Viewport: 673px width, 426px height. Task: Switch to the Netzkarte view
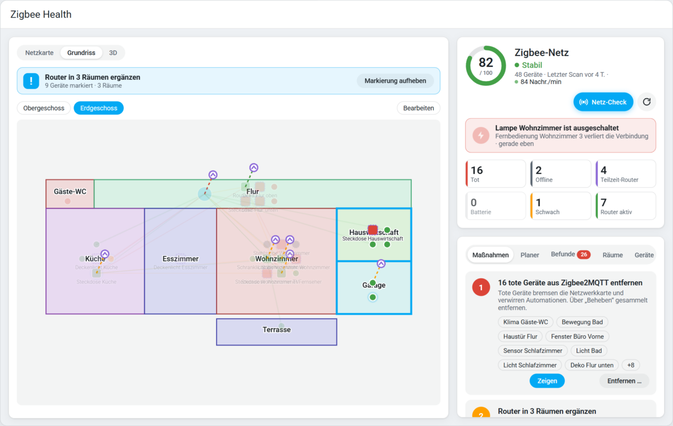click(x=39, y=53)
